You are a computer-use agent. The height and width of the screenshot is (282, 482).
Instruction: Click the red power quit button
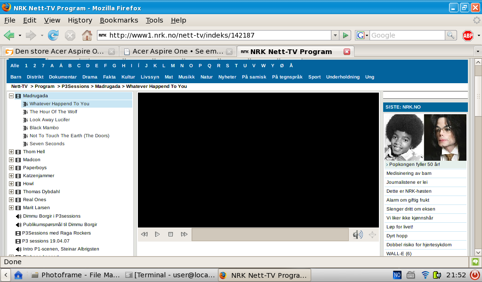(x=475, y=274)
